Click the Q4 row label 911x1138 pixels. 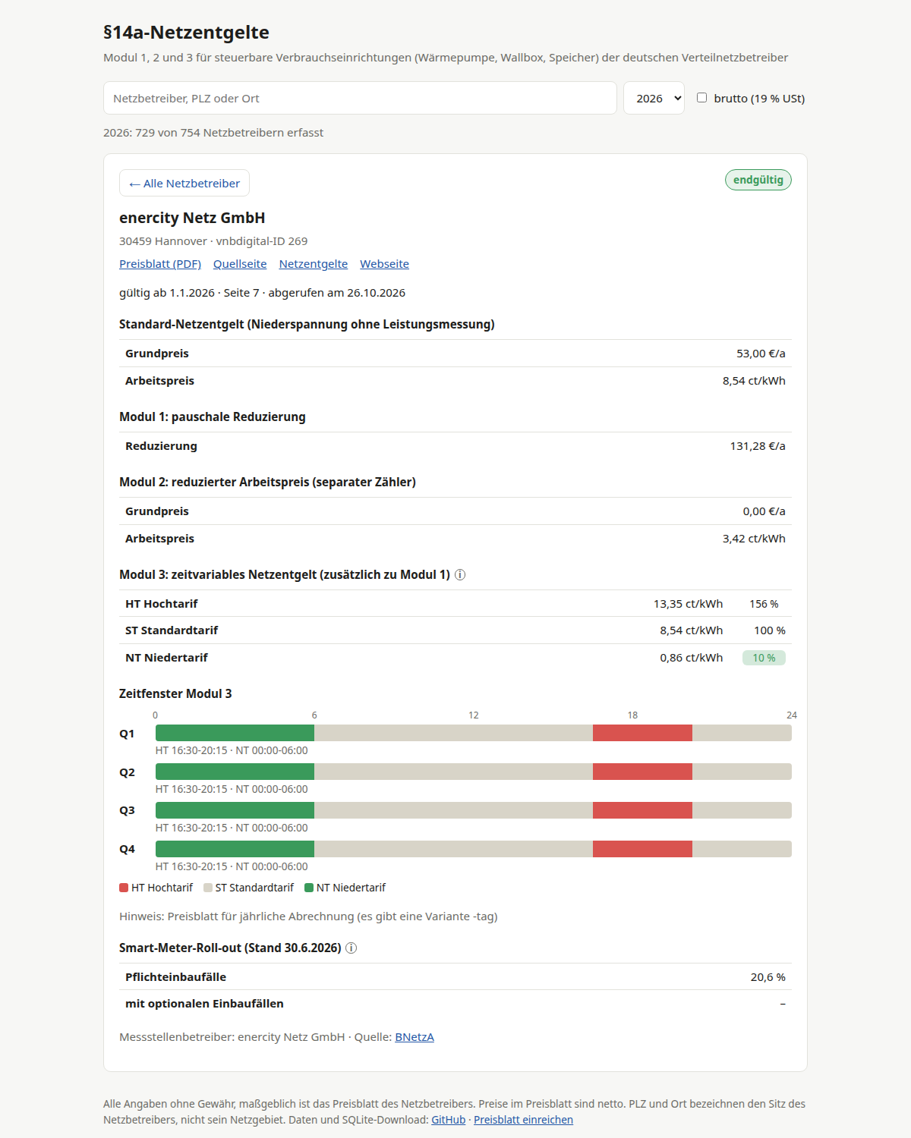pyautogui.click(x=127, y=849)
